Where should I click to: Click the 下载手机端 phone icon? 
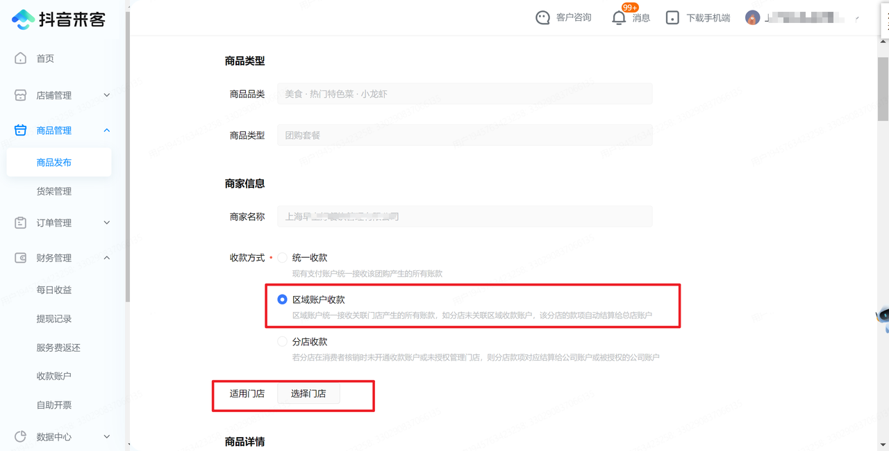pos(672,18)
